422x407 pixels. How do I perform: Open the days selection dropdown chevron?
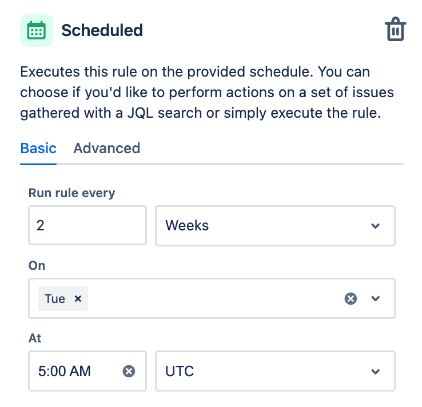pyautogui.click(x=376, y=298)
